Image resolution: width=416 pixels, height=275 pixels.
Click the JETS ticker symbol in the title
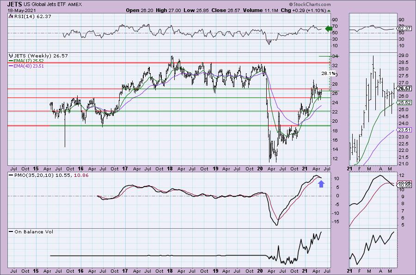pos(15,4)
